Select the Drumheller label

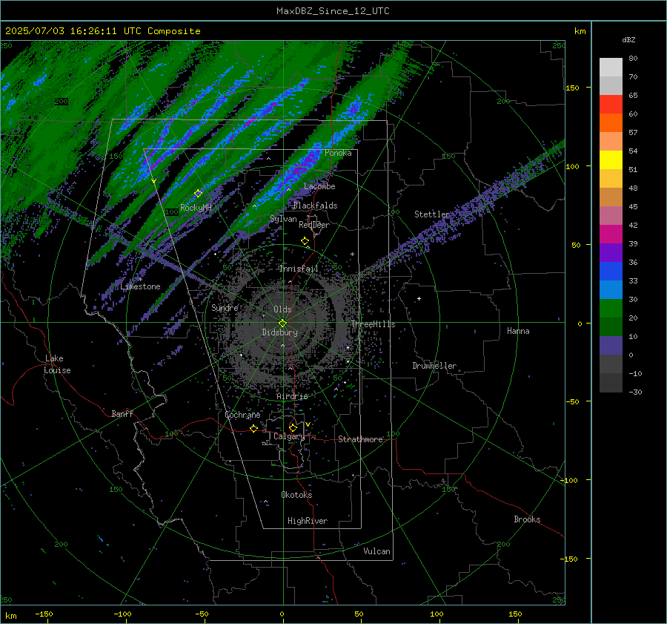pyautogui.click(x=434, y=366)
